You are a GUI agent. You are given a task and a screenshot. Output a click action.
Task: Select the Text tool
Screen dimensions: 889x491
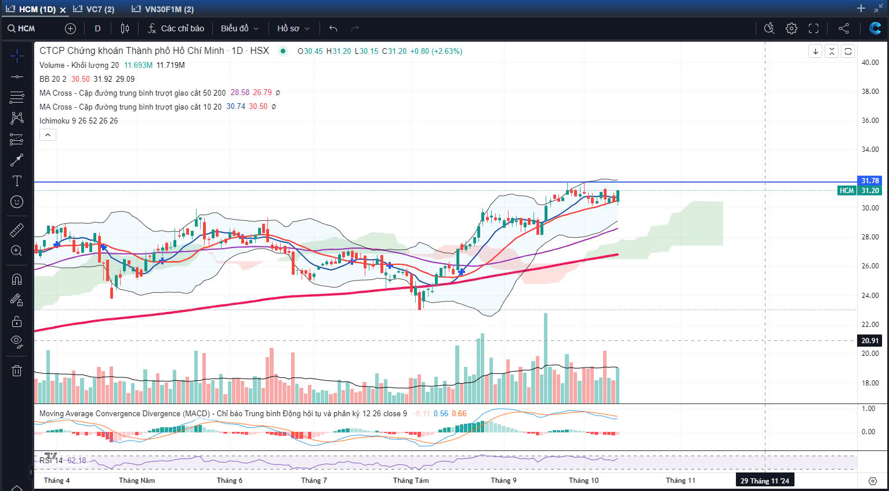coord(17,181)
